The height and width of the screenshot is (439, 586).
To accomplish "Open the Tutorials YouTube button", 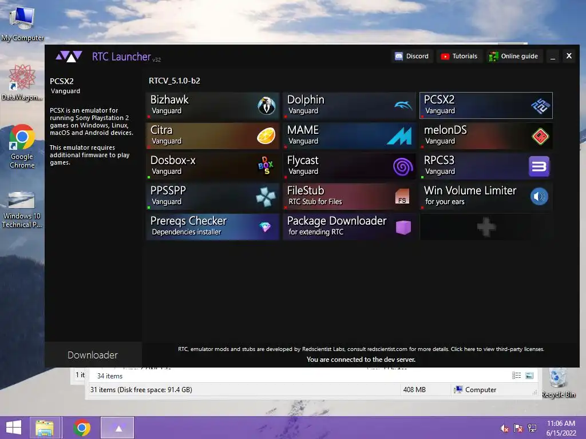I will (460, 56).
